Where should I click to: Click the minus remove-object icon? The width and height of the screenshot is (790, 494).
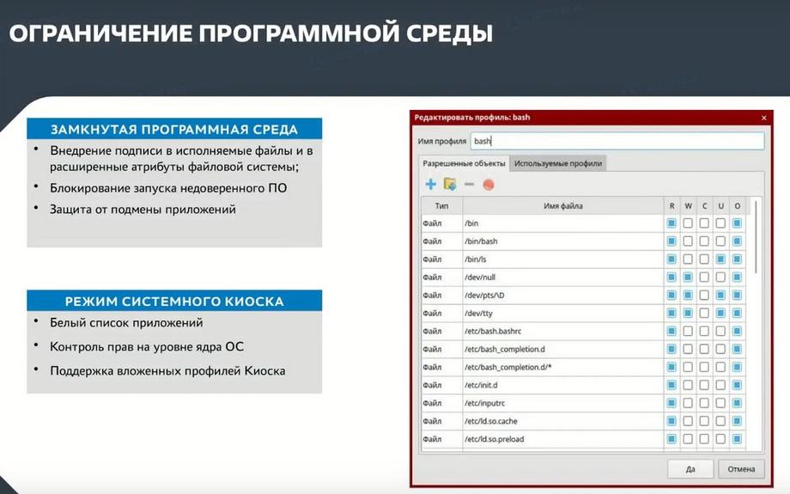point(469,185)
